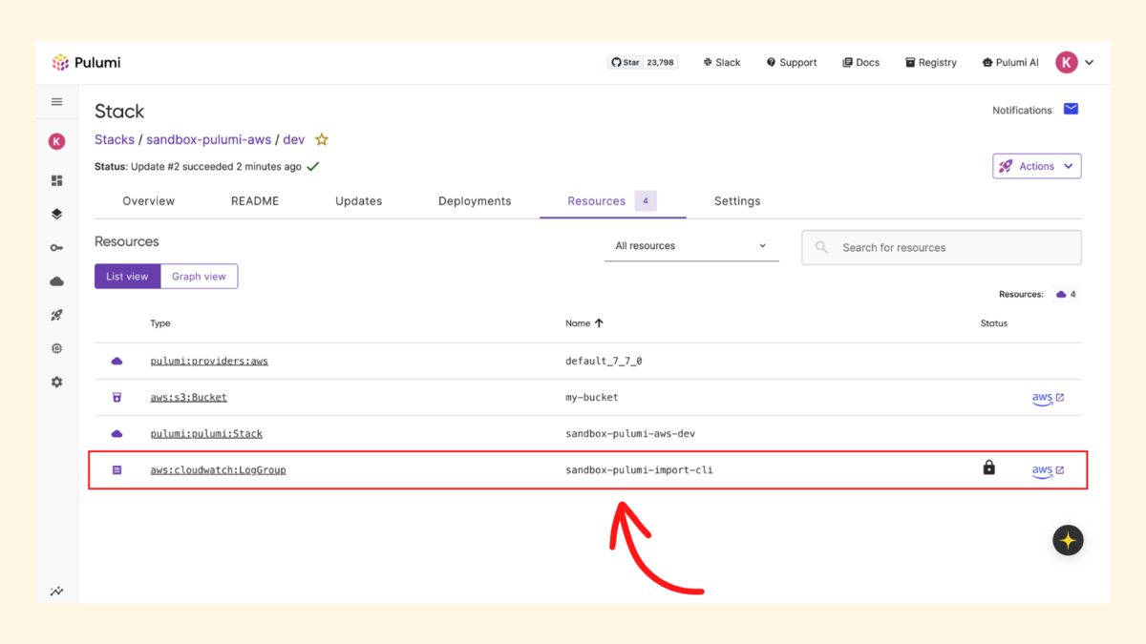Sort by Name column header
This screenshot has height=644, width=1146.
click(x=584, y=323)
